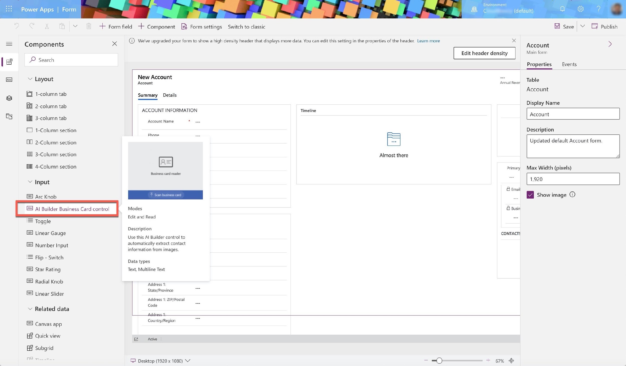Open the notifications bell icon
626x366 pixels.
point(562,9)
